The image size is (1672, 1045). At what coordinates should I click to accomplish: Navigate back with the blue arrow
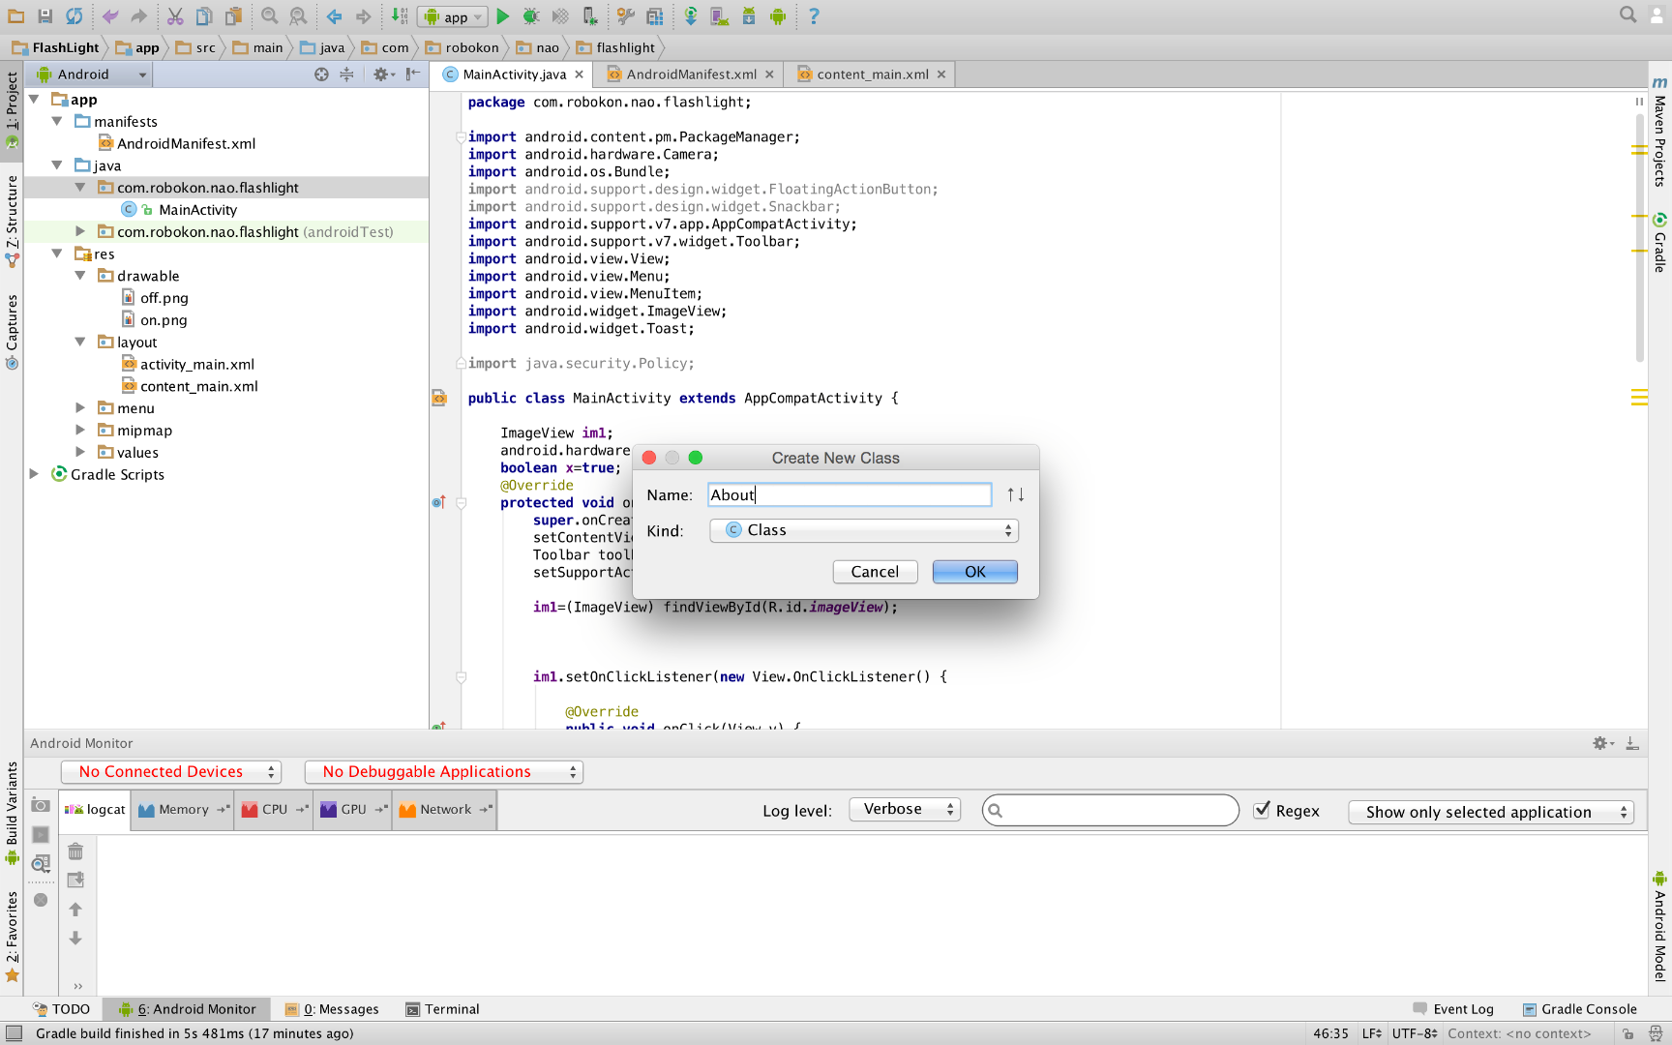(334, 16)
